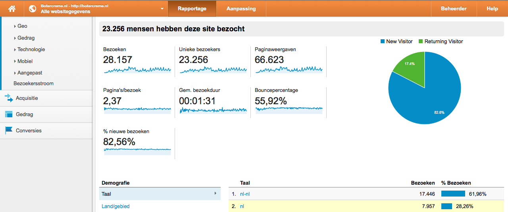This screenshot has height=212, width=508.
Task: Click the blue New Visitor legend swatch
Action: coord(383,42)
